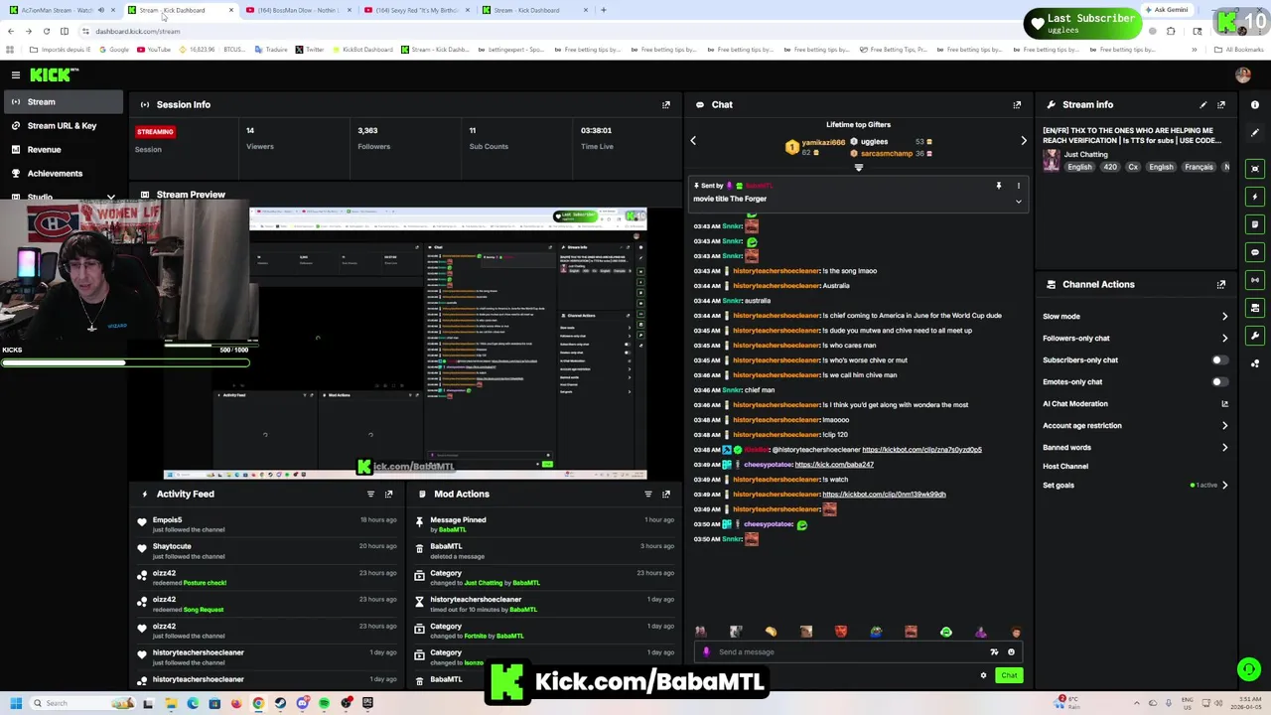This screenshot has width=1271, height=715.
Task: Expand Set goals options
Action: click(x=1224, y=486)
